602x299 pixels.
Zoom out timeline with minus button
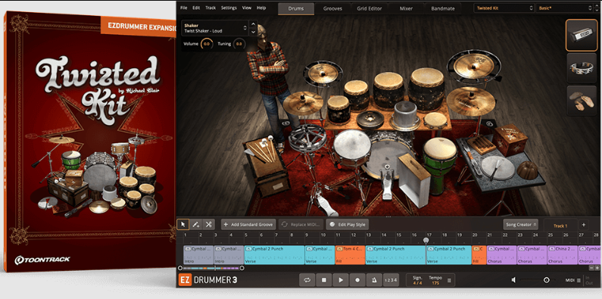[x=591, y=268]
